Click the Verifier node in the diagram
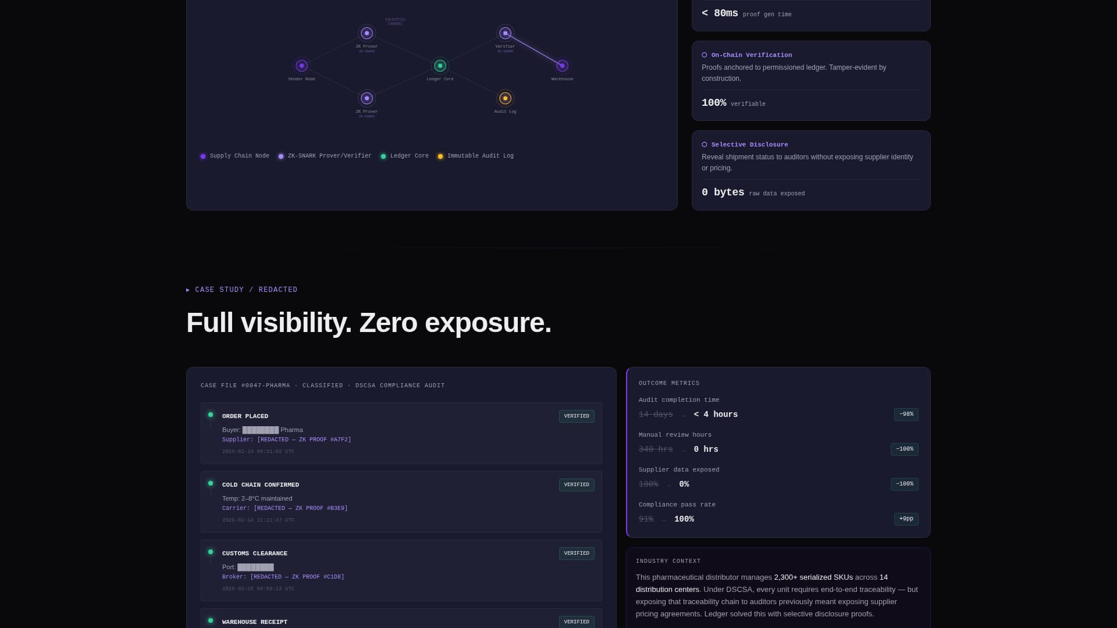Screen dimensions: 1117x628 coord(505,33)
